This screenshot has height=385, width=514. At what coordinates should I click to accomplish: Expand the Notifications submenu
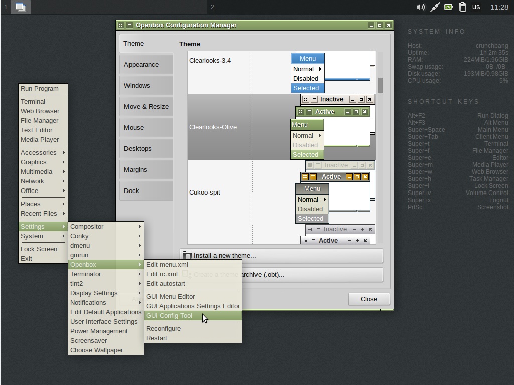click(106, 302)
